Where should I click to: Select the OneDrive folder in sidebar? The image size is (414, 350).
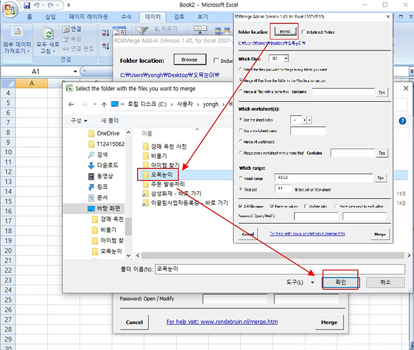[x=104, y=134]
